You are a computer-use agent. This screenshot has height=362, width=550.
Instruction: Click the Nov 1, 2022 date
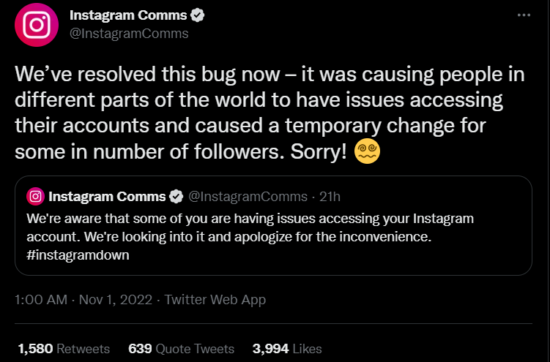coord(116,300)
